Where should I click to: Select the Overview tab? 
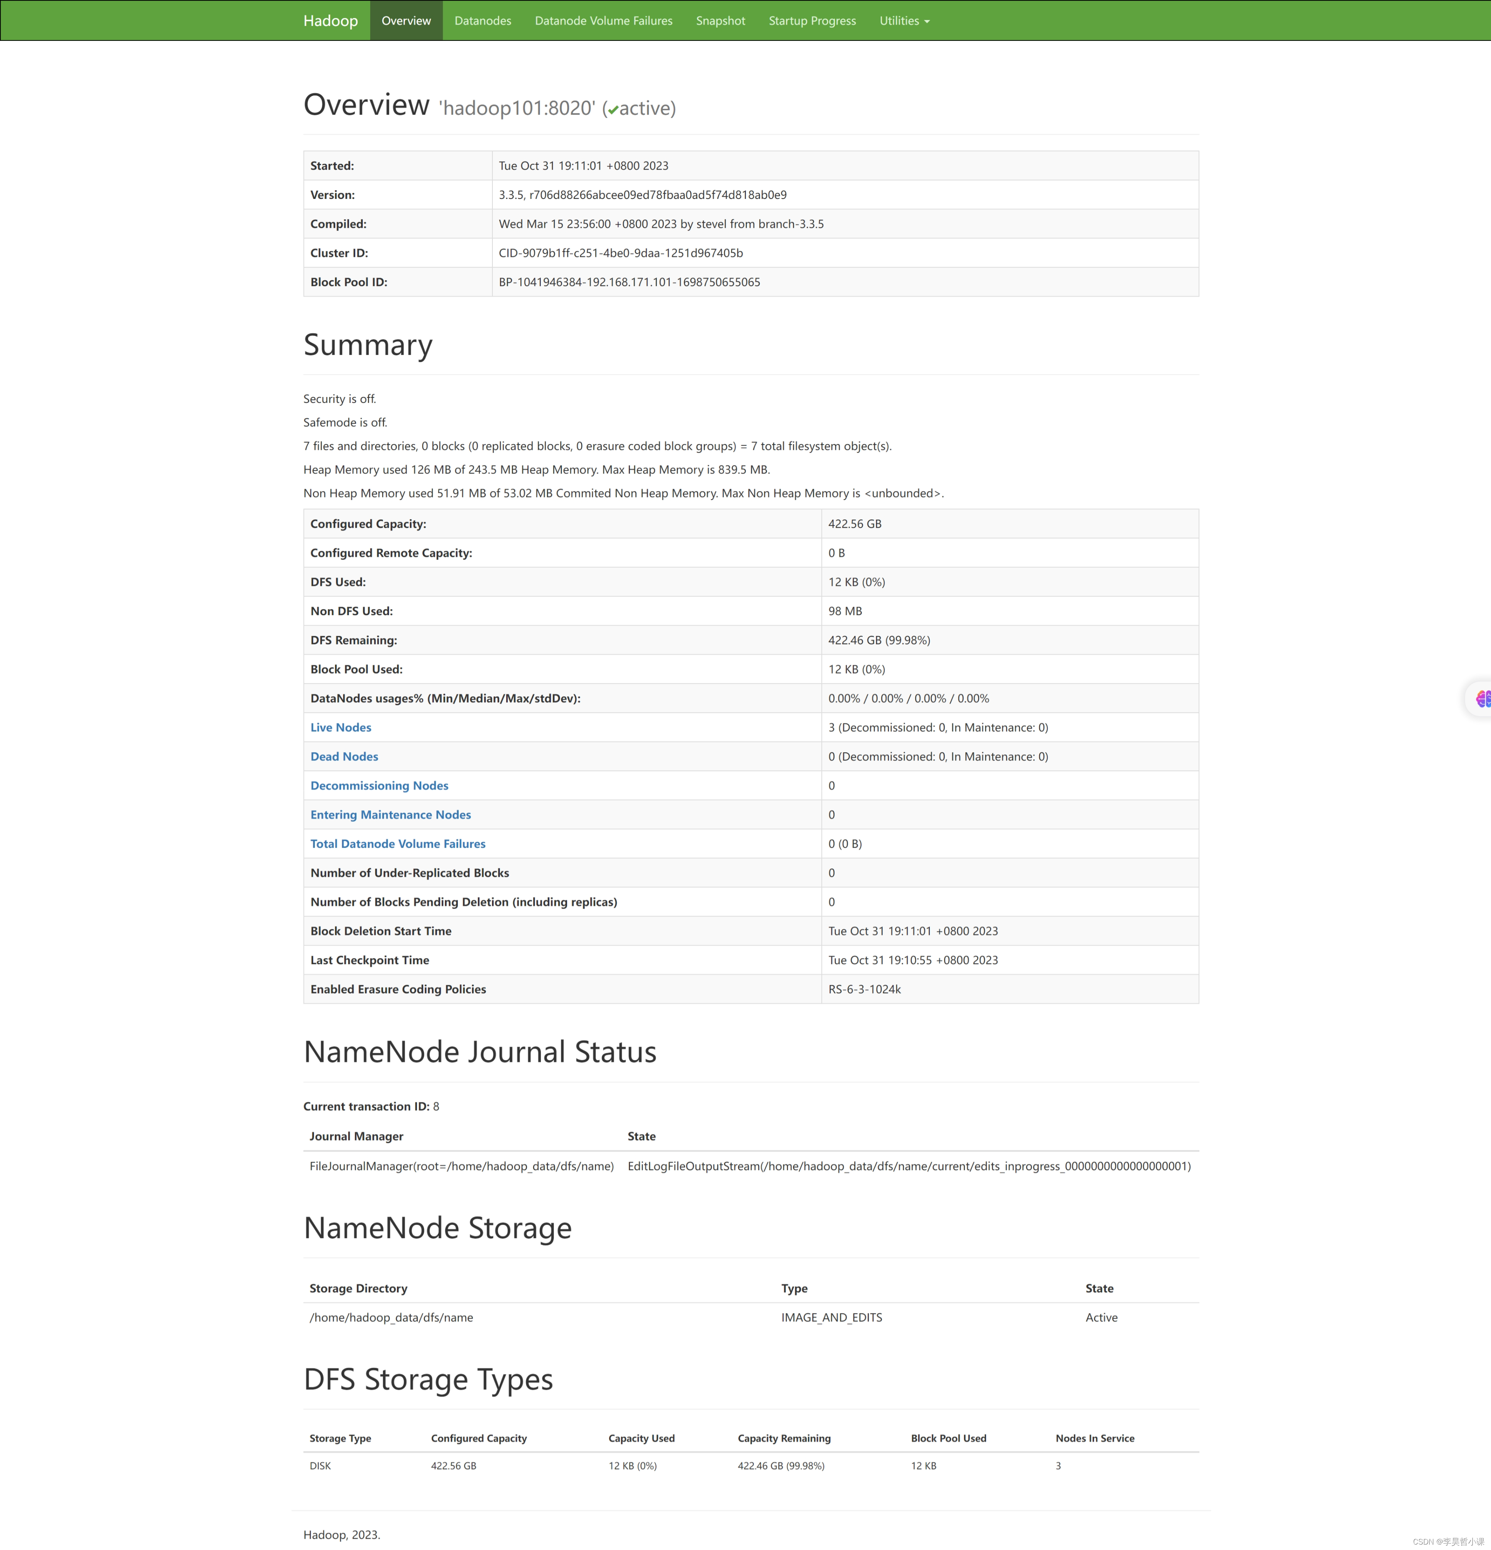(x=407, y=19)
